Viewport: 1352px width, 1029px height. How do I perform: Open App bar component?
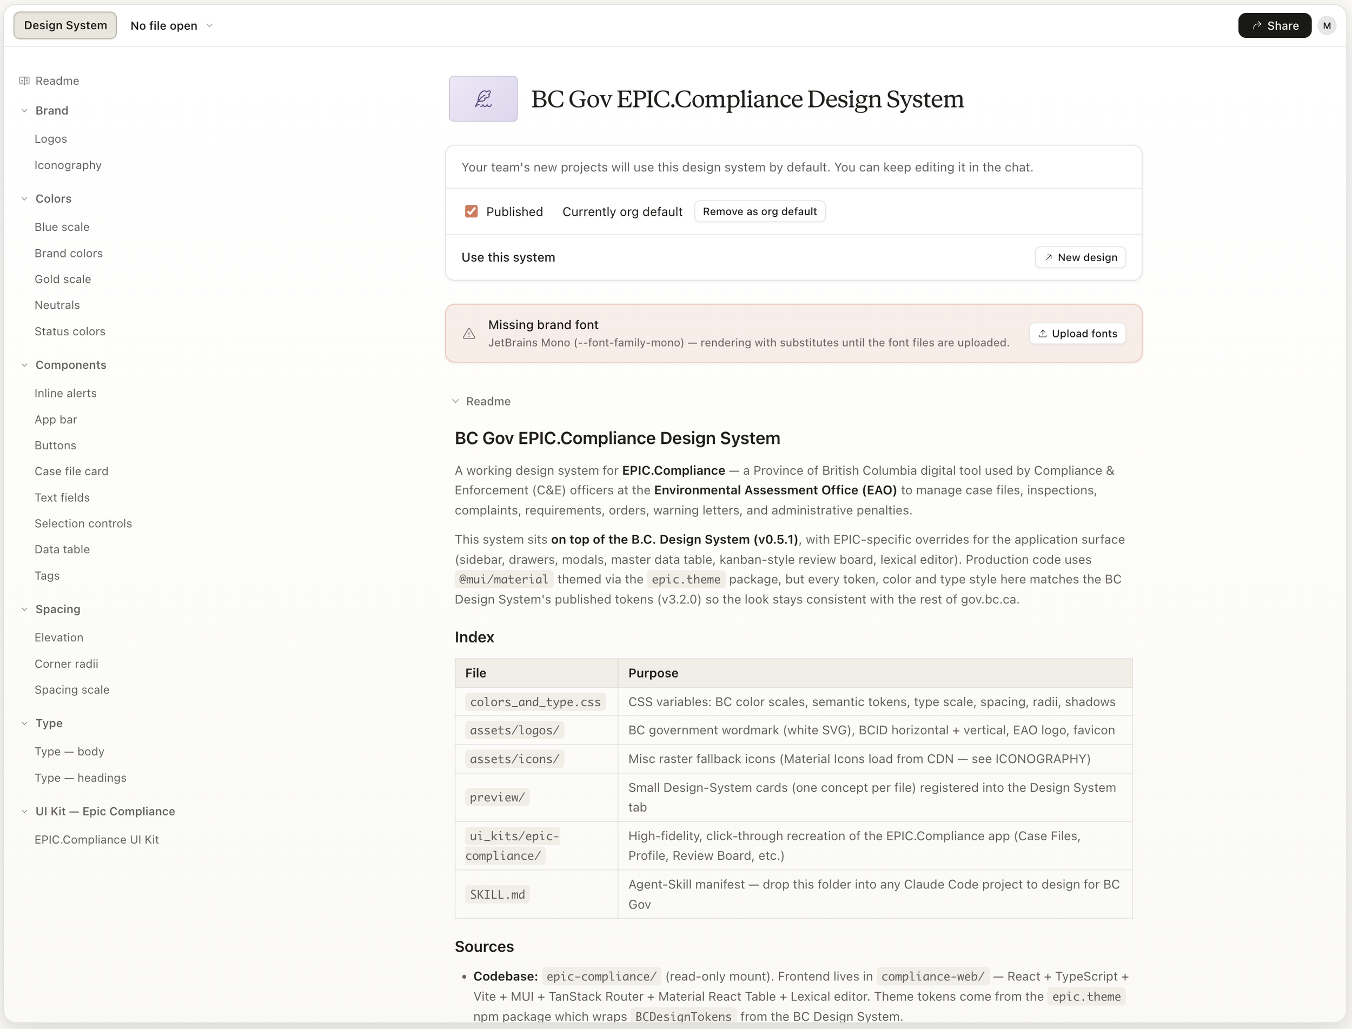(x=56, y=420)
